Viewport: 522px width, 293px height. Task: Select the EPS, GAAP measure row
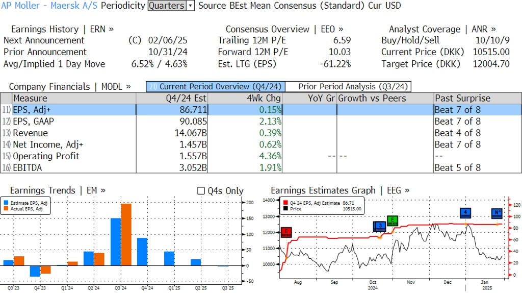pos(261,121)
